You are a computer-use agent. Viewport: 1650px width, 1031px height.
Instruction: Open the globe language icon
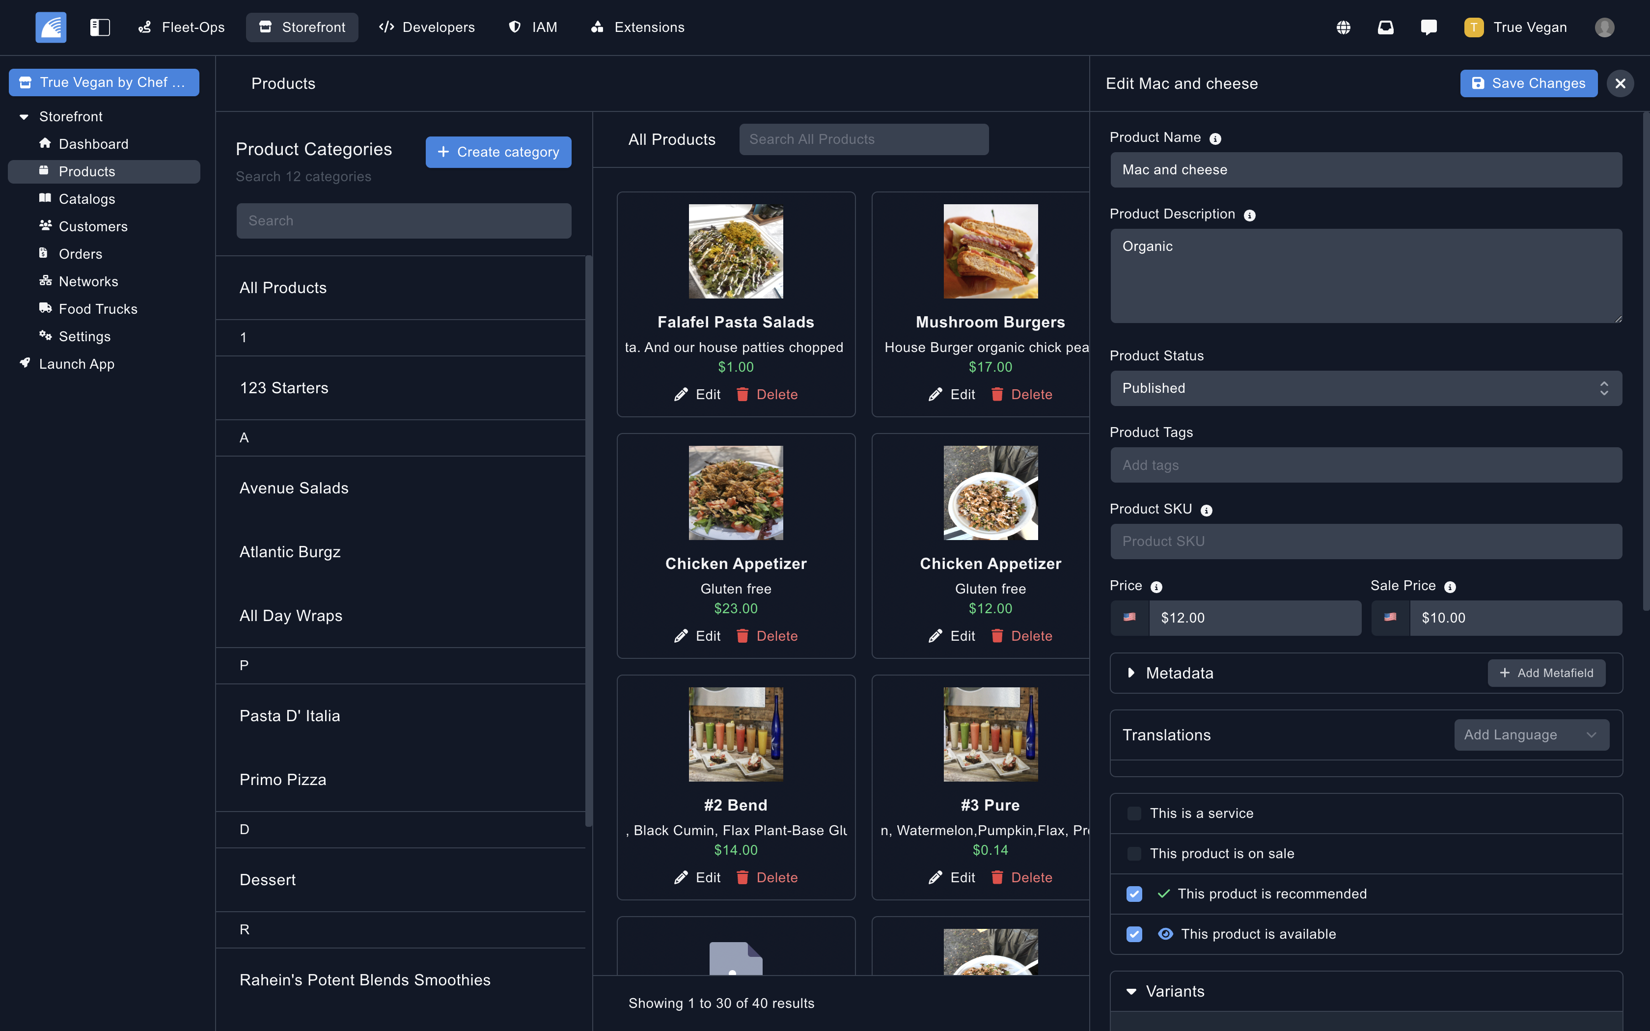[1343, 27]
